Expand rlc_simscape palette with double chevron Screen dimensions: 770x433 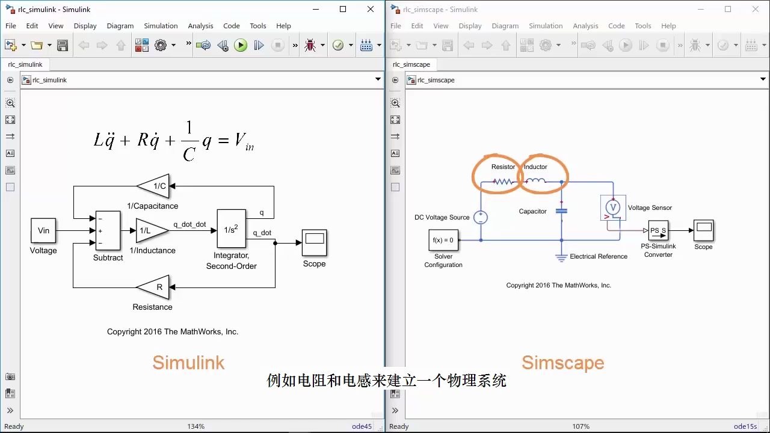point(395,411)
